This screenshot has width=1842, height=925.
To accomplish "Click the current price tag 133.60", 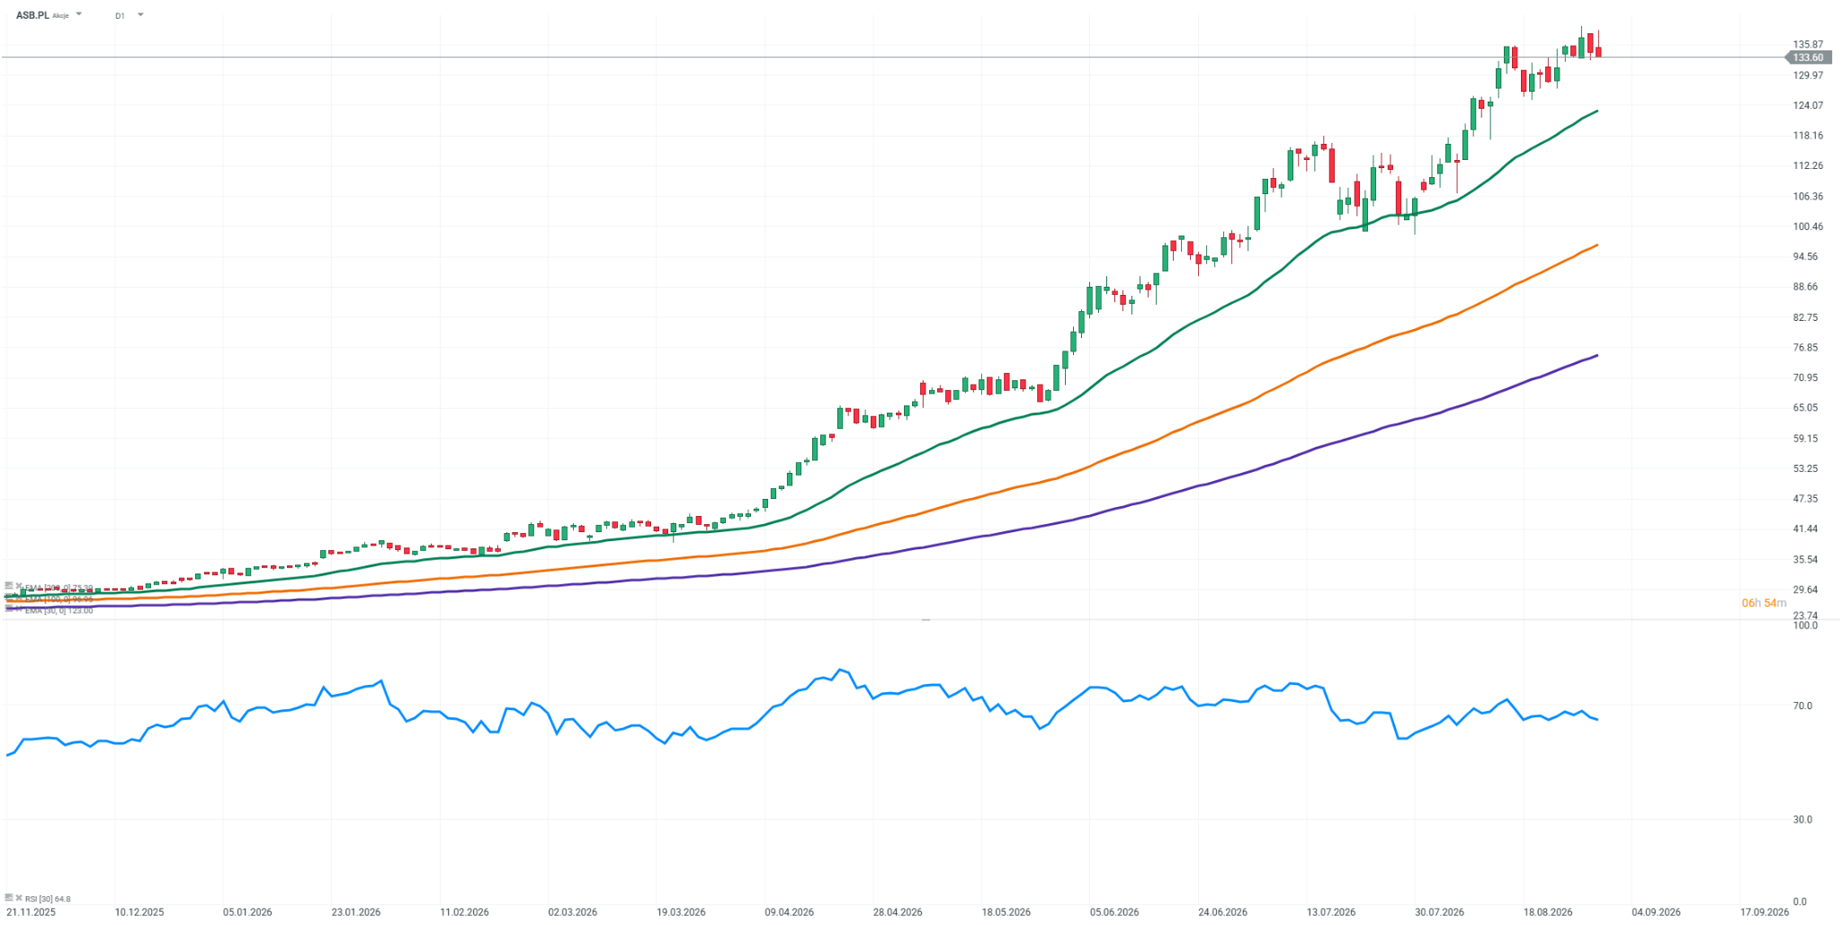I will click(1808, 58).
